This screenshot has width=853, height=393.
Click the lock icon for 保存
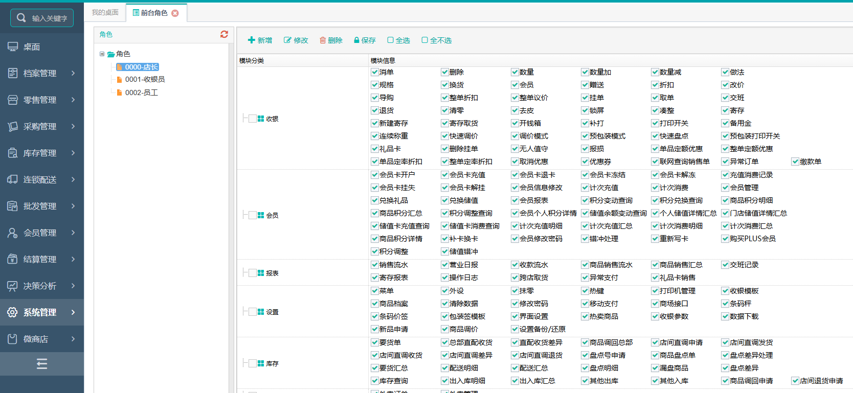click(356, 40)
